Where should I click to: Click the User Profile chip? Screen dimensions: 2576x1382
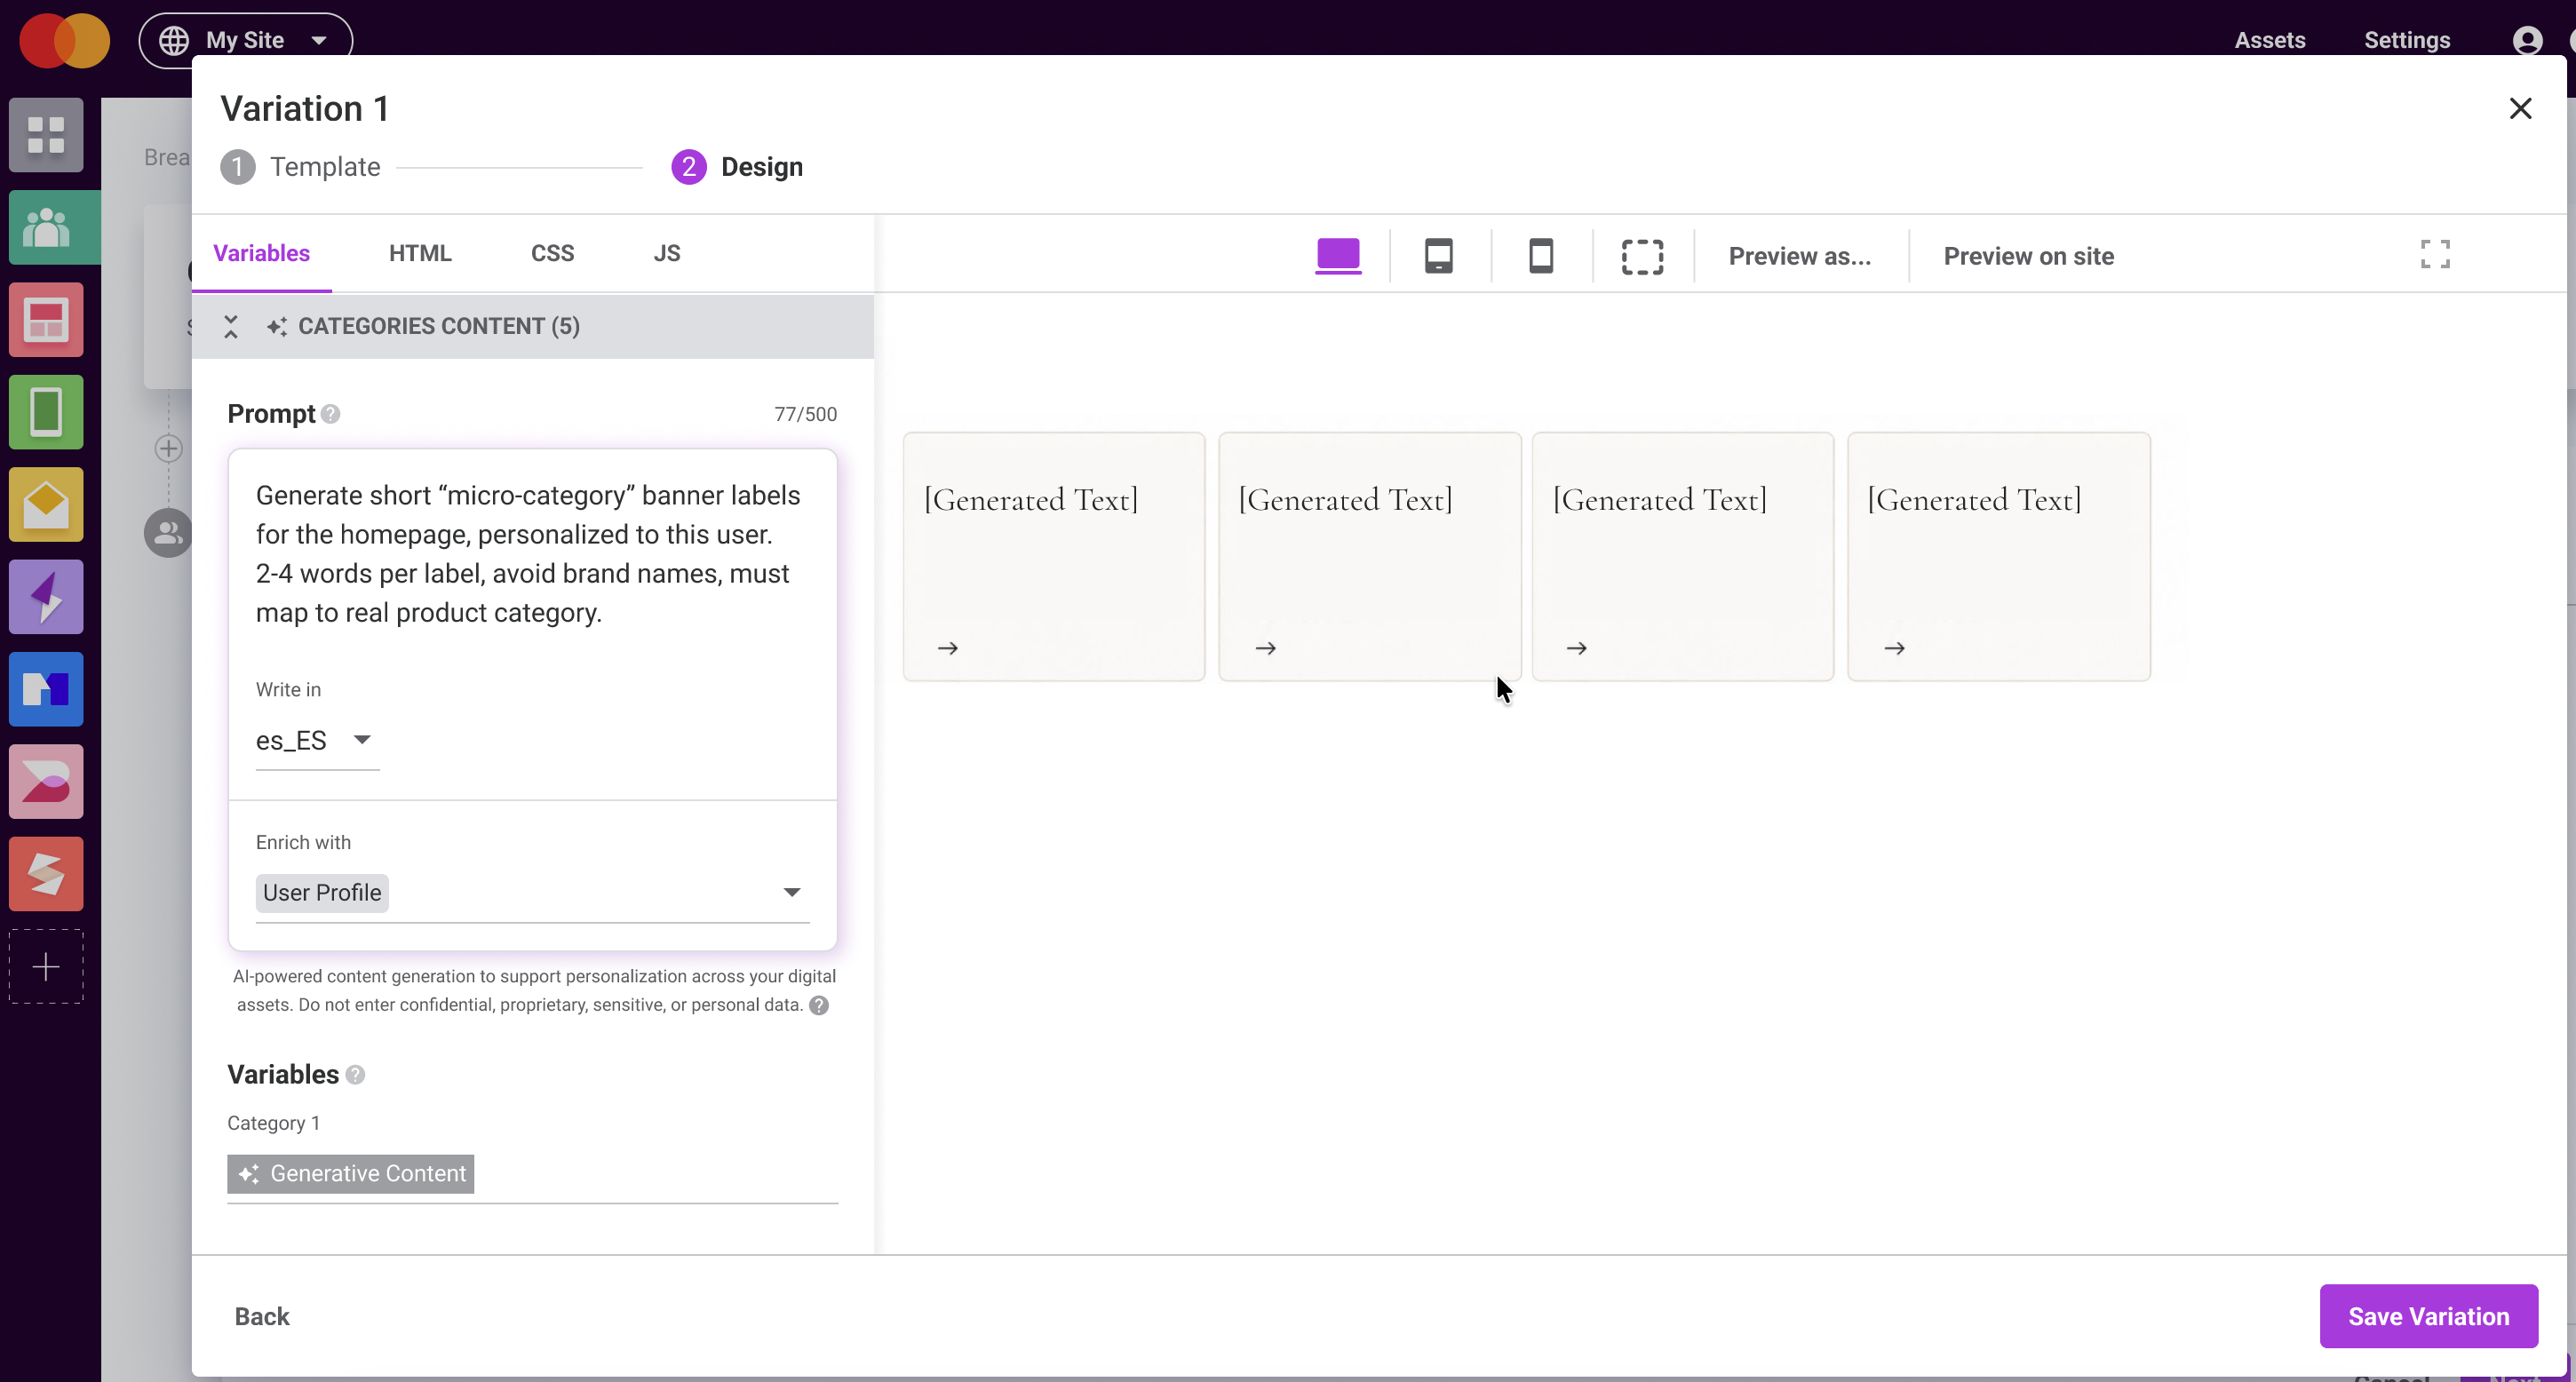pos(322,892)
